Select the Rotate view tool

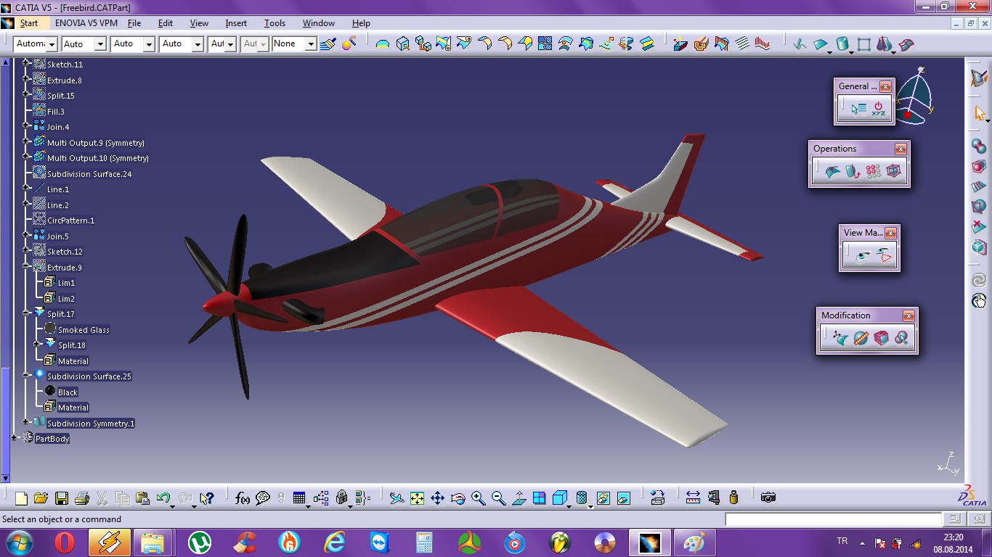[458, 498]
